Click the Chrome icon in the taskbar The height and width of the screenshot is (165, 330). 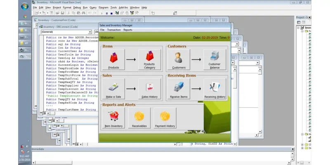(x=25, y=16)
